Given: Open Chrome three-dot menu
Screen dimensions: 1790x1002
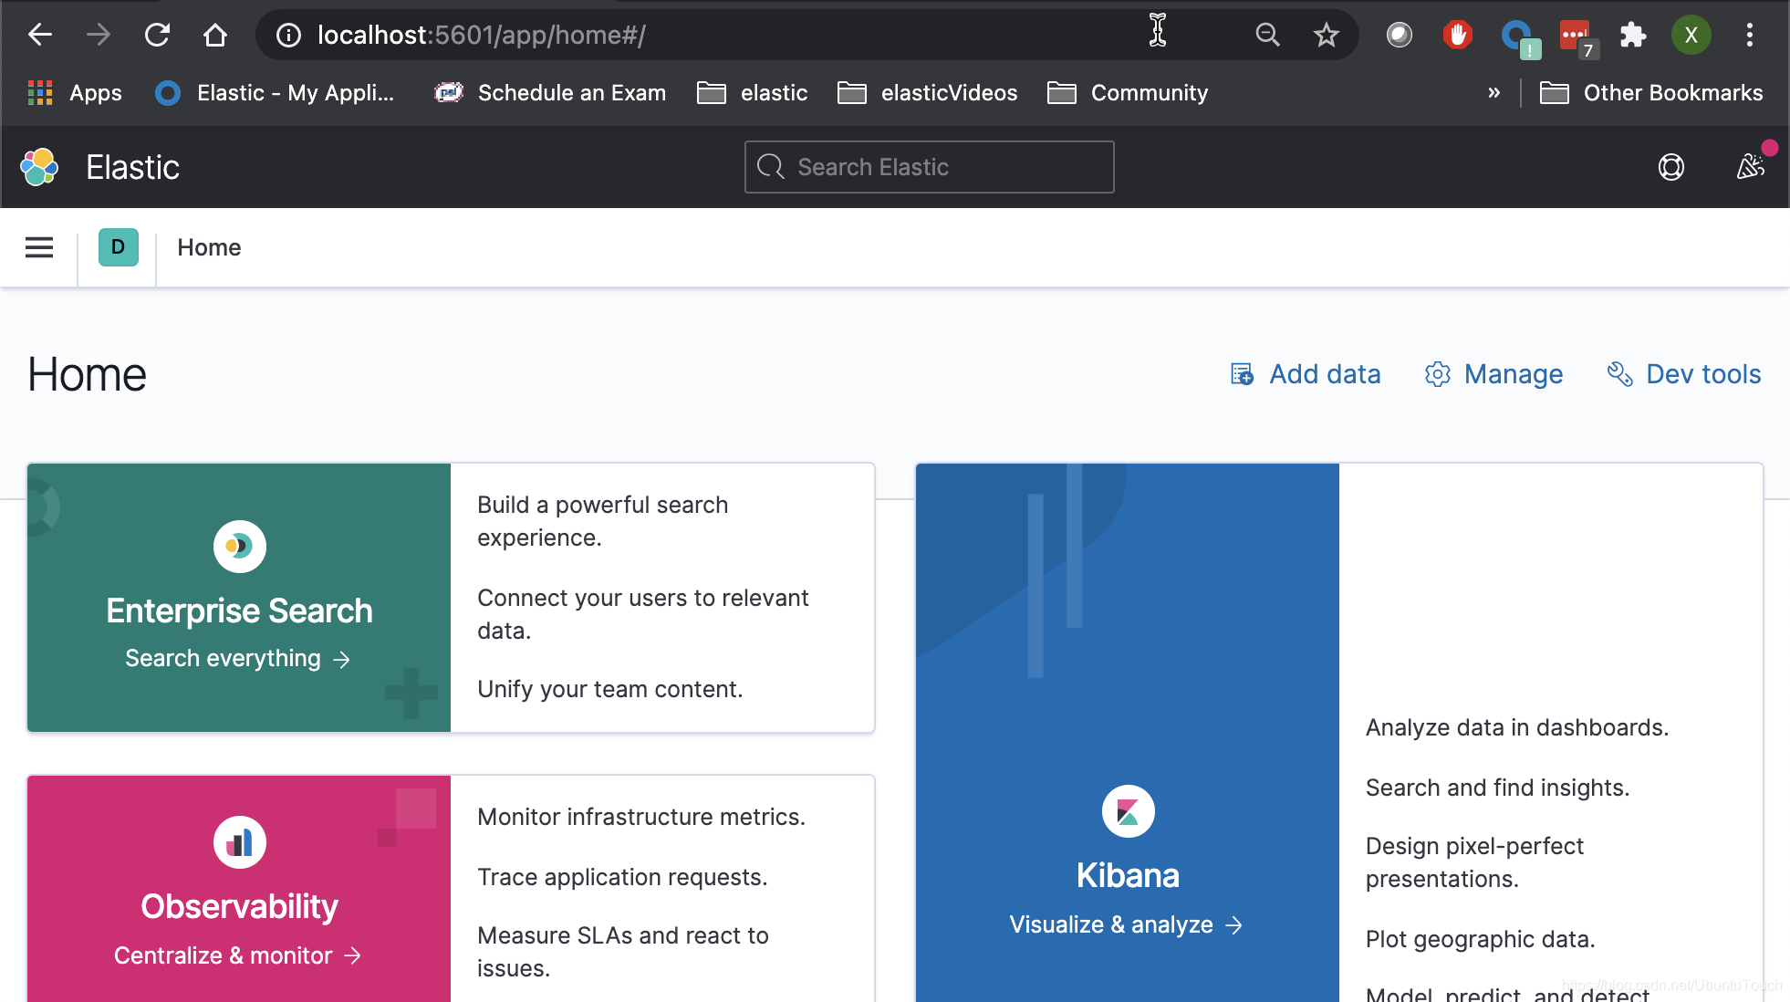Looking at the screenshot, I should [x=1749, y=35].
